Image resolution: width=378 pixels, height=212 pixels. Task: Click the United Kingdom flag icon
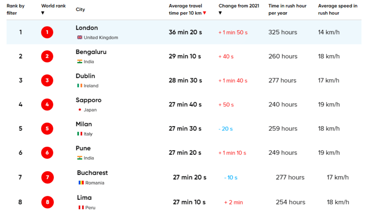(79, 38)
